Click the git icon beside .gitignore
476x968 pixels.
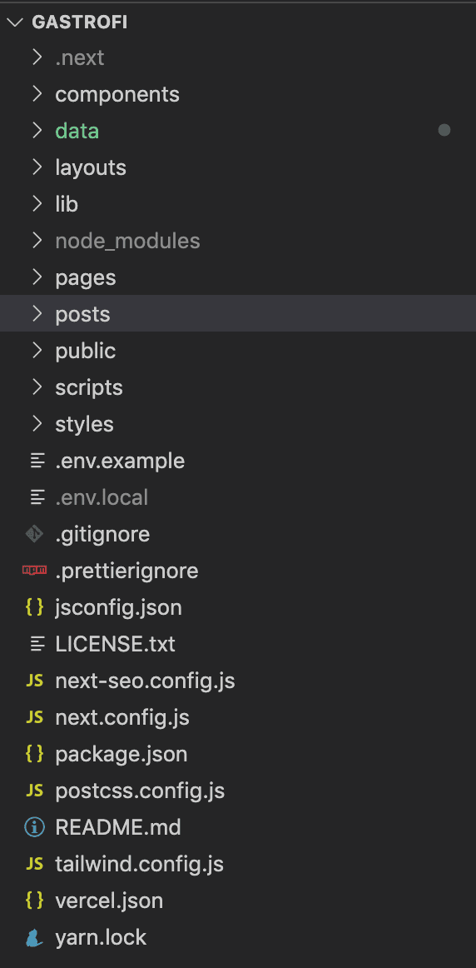pos(34,534)
